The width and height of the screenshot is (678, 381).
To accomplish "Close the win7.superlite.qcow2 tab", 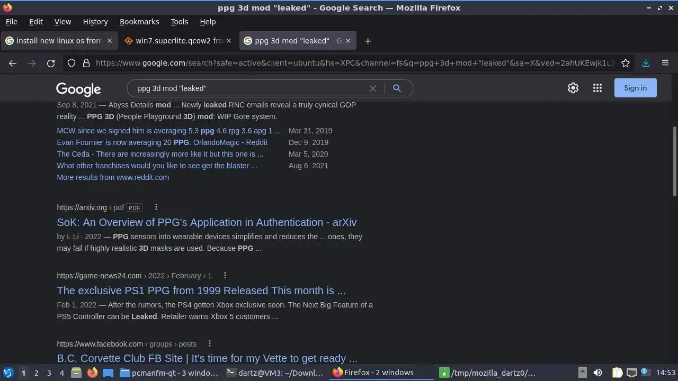I will (x=229, y=41).
